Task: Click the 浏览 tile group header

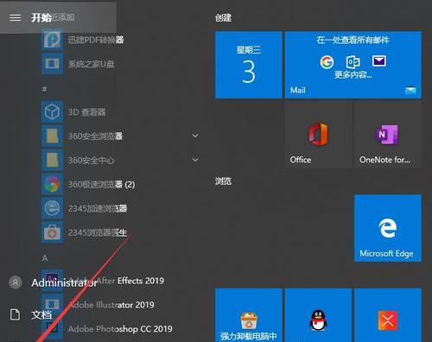Action: point(223,181)
